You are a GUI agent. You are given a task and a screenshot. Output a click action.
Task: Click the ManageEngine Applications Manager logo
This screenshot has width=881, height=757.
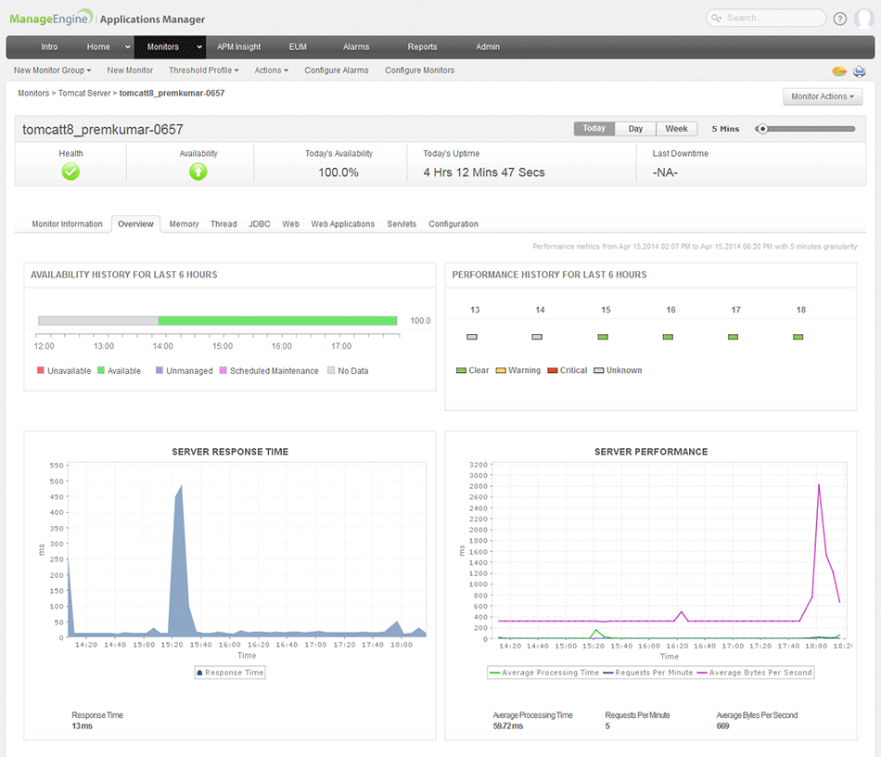(x=108, y=19)
